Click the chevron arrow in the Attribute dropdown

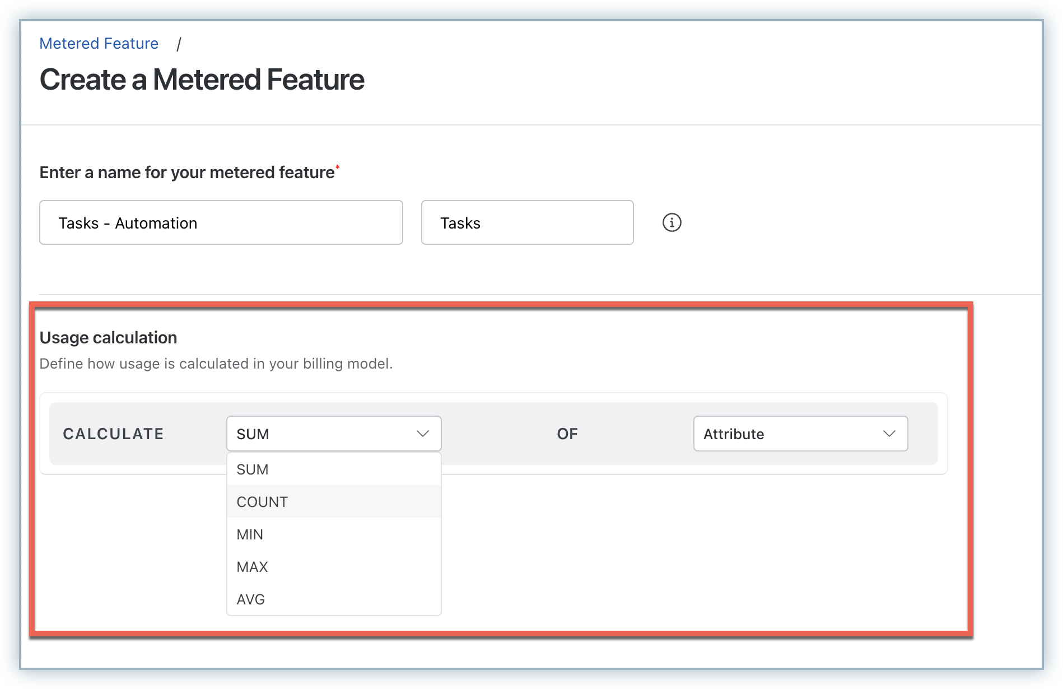889,434
